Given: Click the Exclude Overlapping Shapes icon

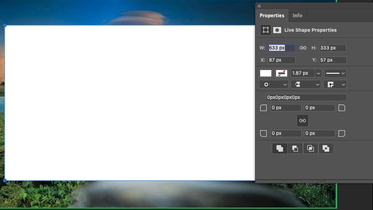Looking at the screenshot, I should tap(326, 148).
